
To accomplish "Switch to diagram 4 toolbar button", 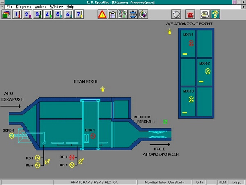I will (x=48, y=15).
